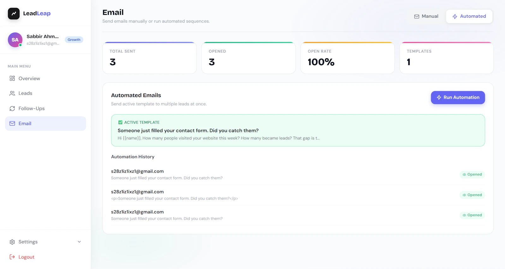Click the Logout arrow icon
Viewport: 505px width, 269px height.
(x=12, y=257)
